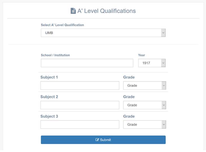Viewport: 206px width, 152px height.
Task: Click the chevron arrow on Subject 3 Grade
Action: [x=164, y=124]
